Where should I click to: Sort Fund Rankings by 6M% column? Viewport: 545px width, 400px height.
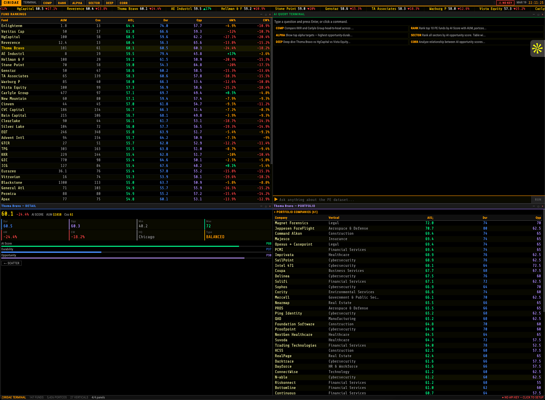point(232,20)
